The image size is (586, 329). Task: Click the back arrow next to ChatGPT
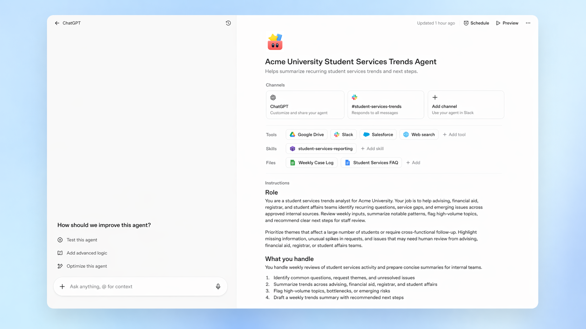tap(57, 23)
